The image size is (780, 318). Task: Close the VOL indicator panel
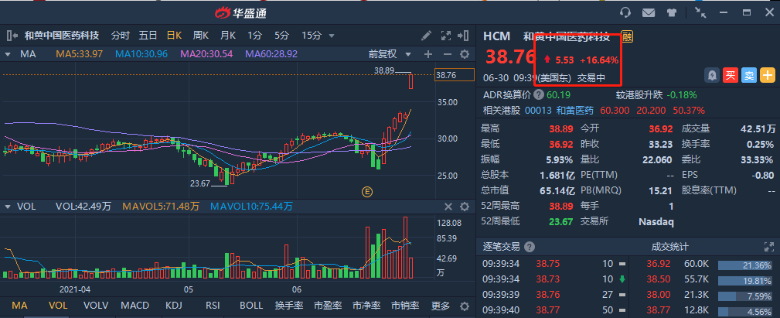[448, 207]
